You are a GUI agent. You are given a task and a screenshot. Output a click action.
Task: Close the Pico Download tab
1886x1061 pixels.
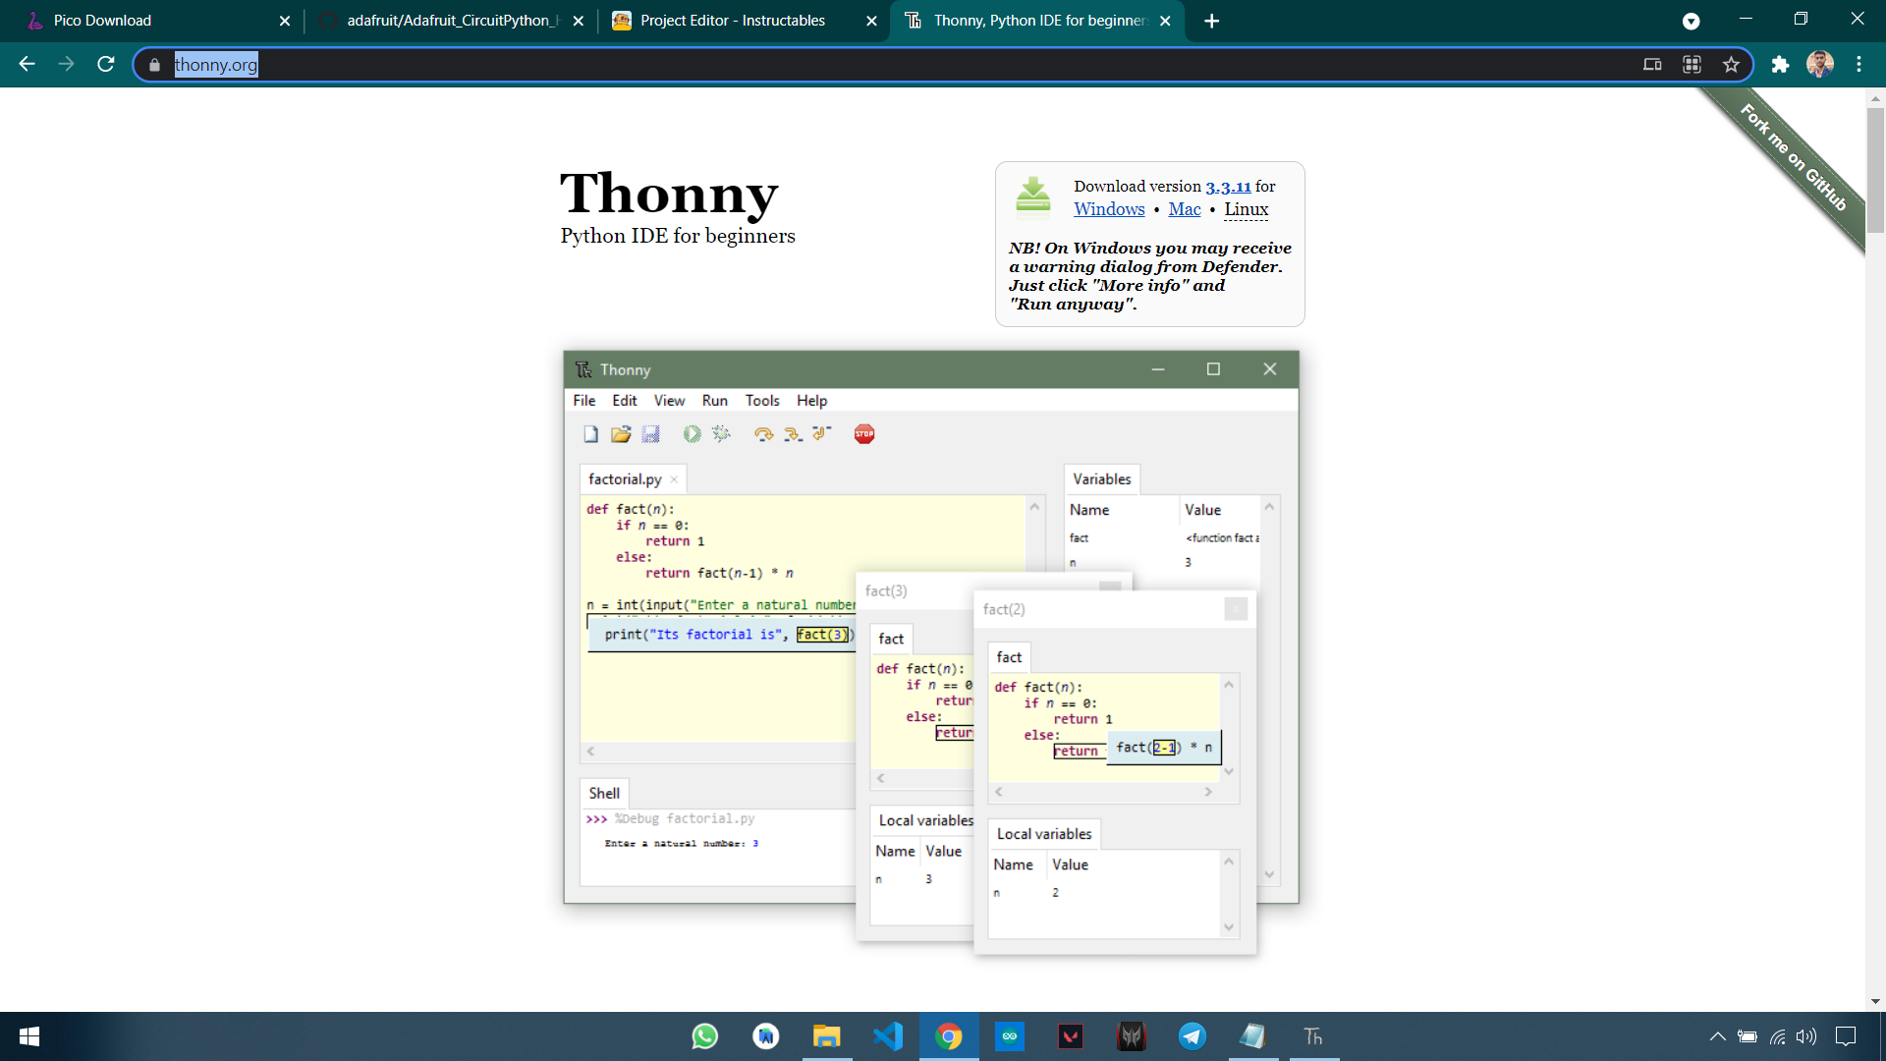click(285, 21)
